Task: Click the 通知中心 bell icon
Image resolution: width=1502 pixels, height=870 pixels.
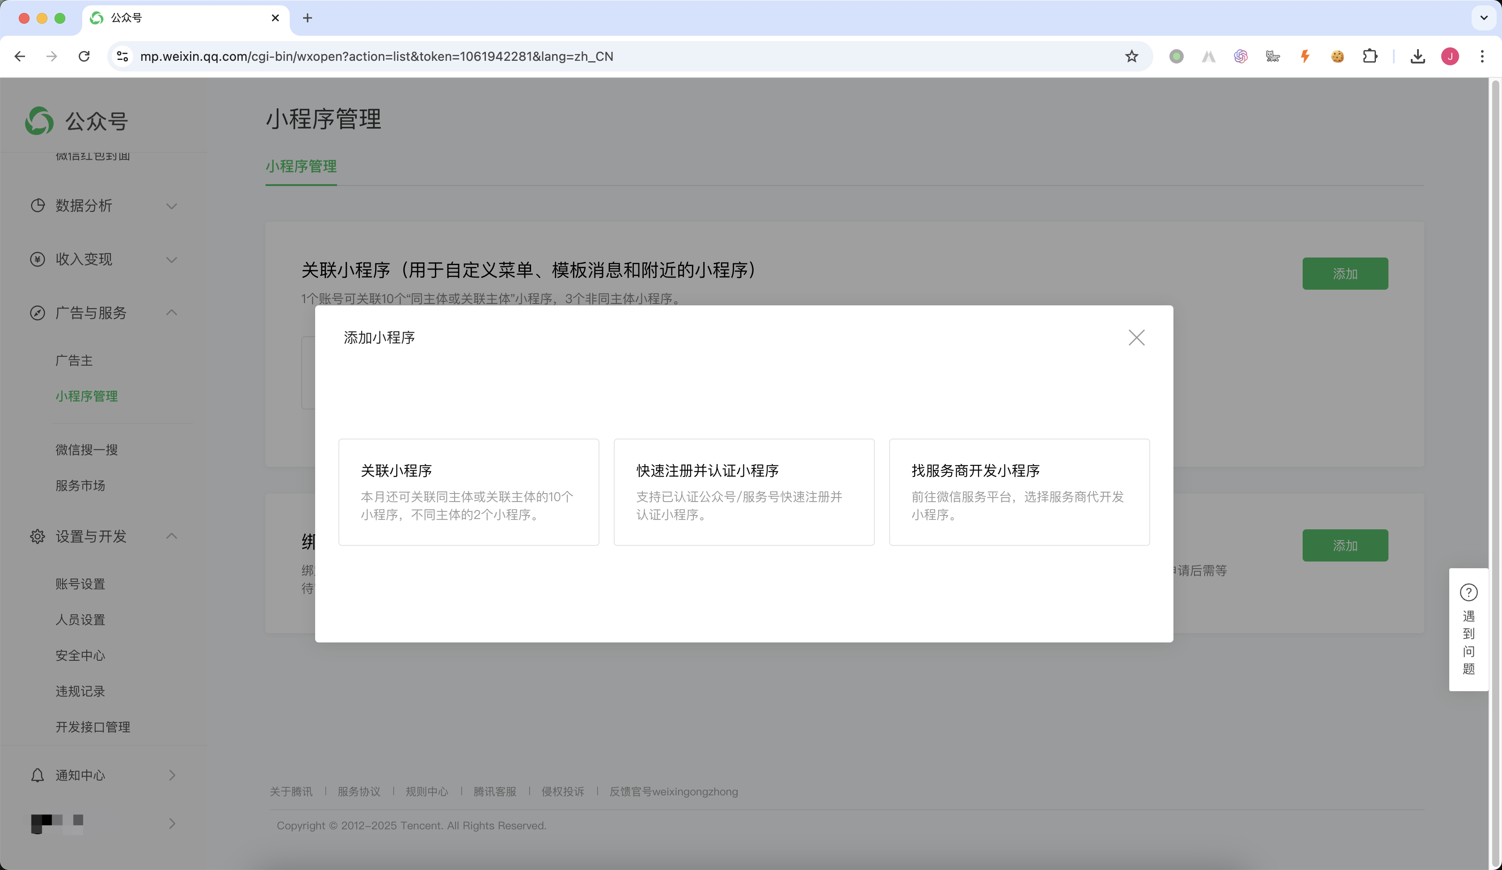Action: click(38, 775)
